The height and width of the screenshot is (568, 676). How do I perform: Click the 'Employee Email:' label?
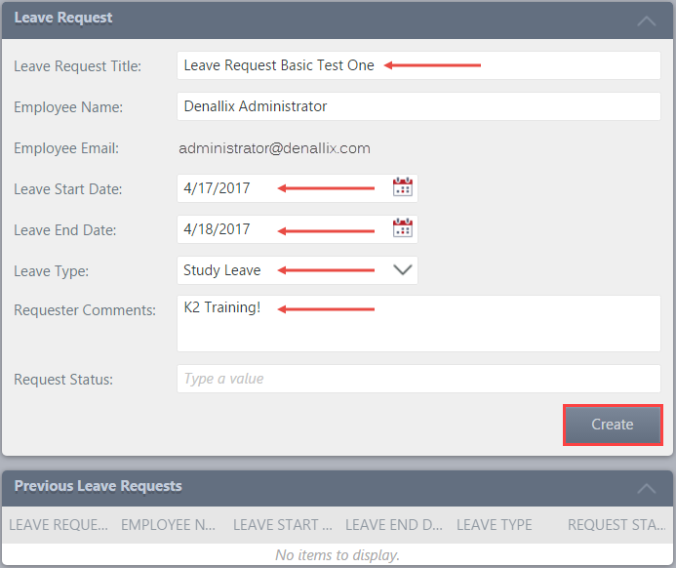point(66,148)
